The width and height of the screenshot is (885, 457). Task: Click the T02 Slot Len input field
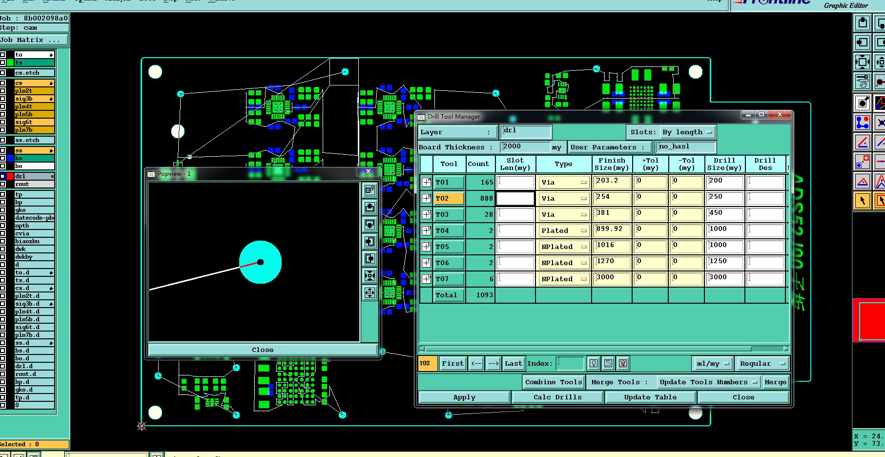click(515, 199)
